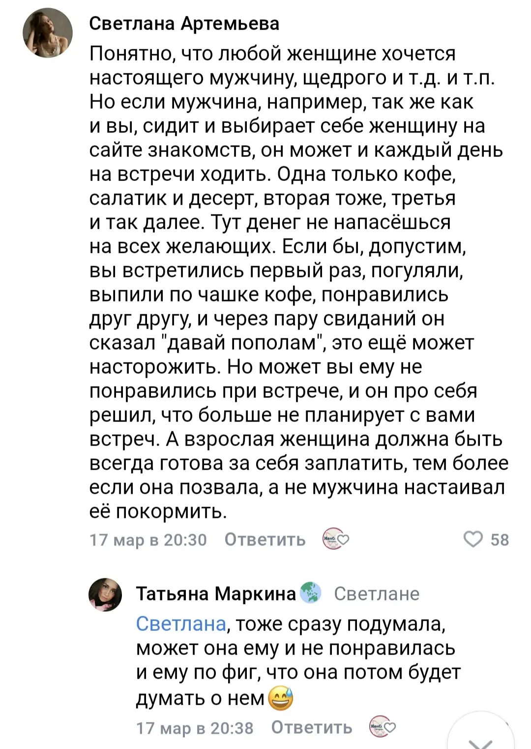Screen dimensions: 531x749
Task: Tap the 58 likes counter
Action: (x=500, y=539)
